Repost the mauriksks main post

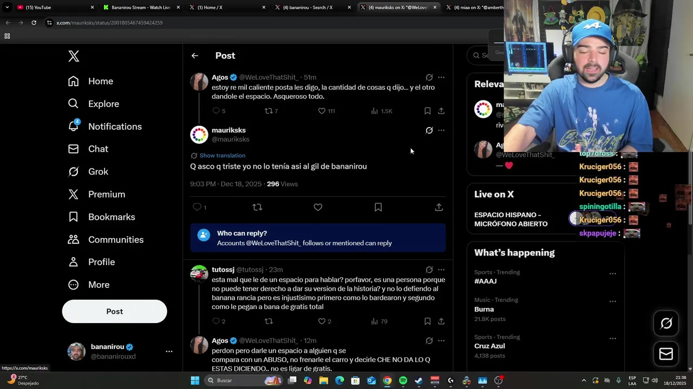pyautogui.click(x=257, y=207)
